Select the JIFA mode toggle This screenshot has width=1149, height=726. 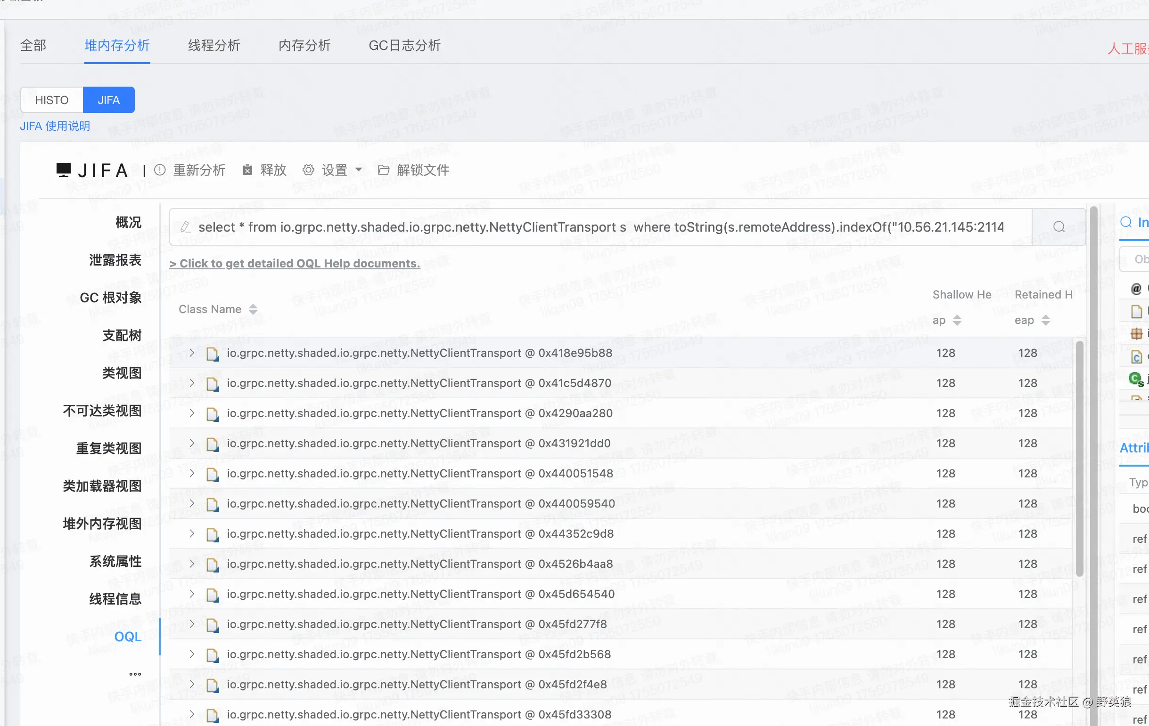[x=109, y=100]
